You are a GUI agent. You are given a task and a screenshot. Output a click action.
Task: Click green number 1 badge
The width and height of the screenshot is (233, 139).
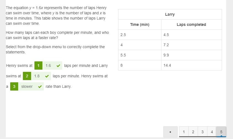pyautogui.click(x=38, y=66)
